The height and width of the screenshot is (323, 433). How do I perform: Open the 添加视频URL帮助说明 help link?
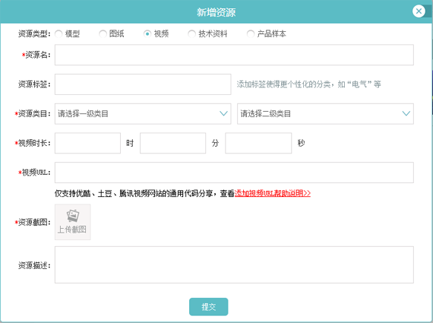coord(273,193)
